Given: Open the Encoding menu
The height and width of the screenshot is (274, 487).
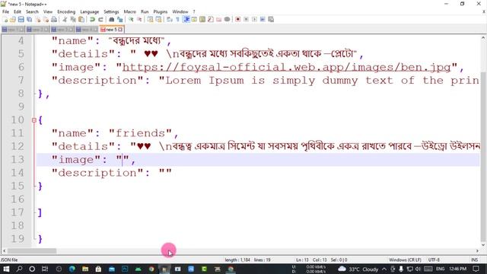Looking at the screenshot, I should coord(66,12).
